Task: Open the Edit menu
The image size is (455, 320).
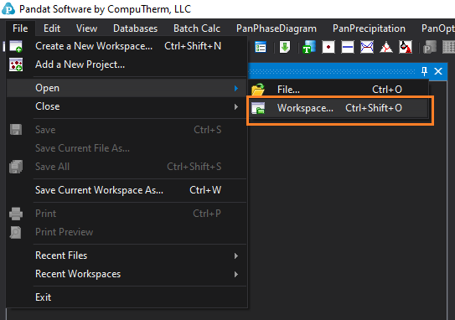Action: (x=52, y=28)
